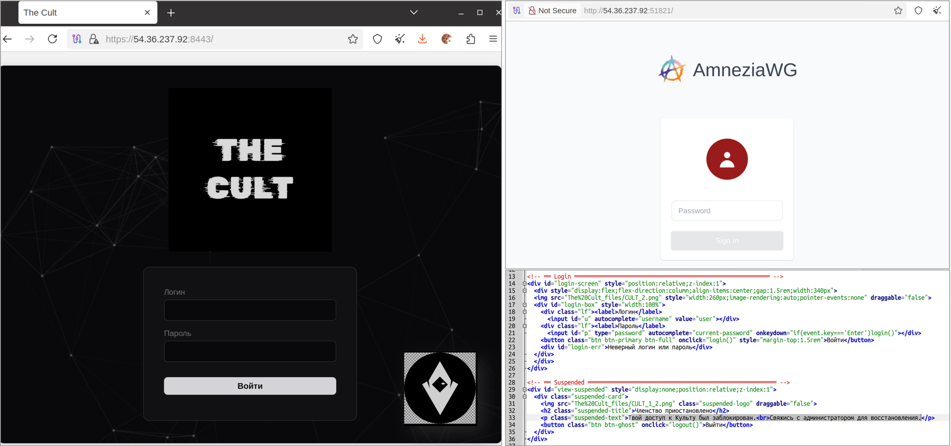The width and height of the screenshot is (951, 446).
Task: Open the hamburger application menu
Action: pyautogui.click(x=493, y=39)
